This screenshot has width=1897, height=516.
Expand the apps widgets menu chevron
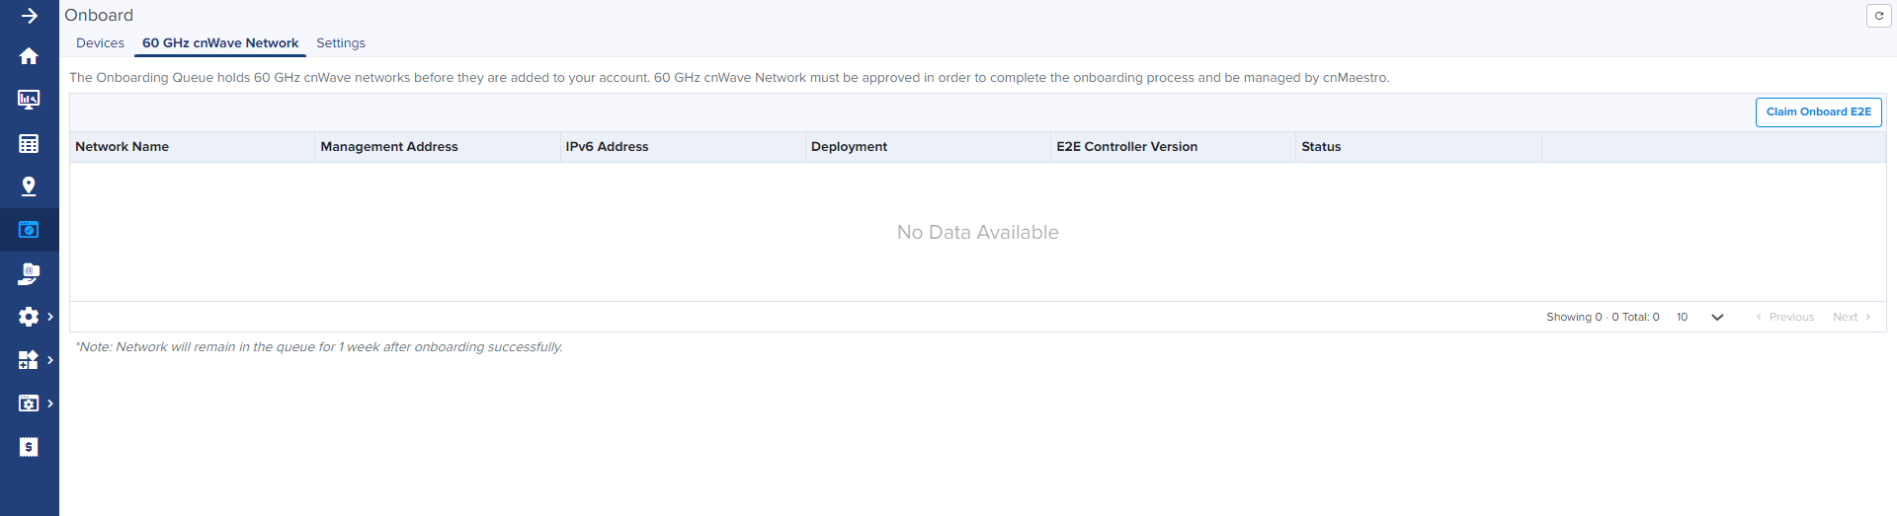click(50, 360)
